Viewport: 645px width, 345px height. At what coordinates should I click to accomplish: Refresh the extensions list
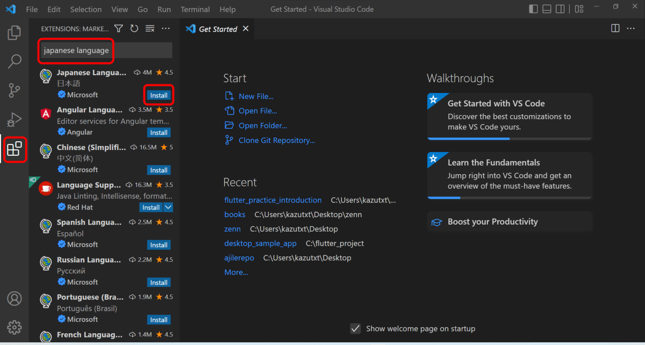[134, 28]
